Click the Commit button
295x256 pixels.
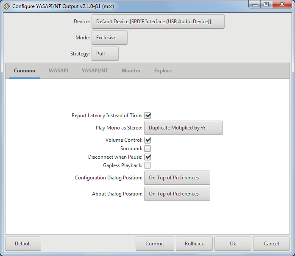155,244
